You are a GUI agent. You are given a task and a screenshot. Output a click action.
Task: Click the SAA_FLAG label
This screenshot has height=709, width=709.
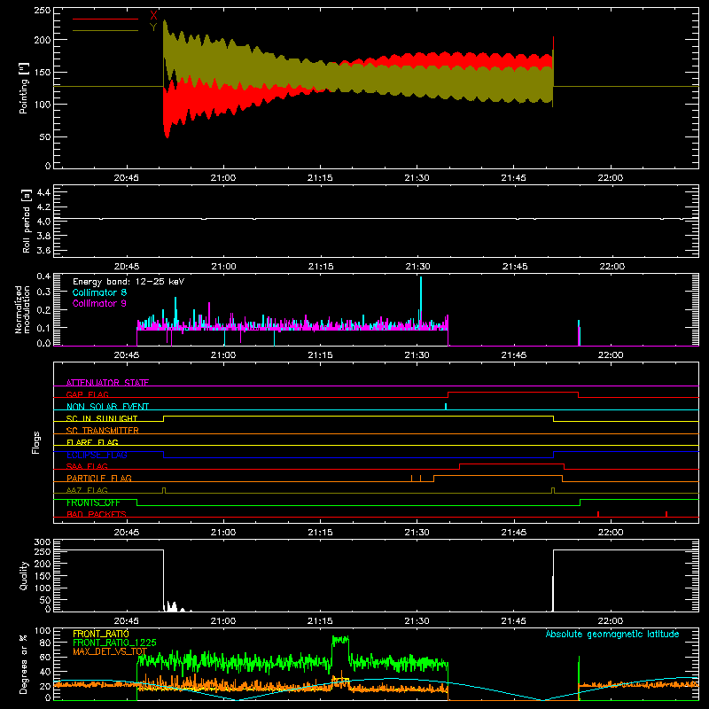click(87, 466)
